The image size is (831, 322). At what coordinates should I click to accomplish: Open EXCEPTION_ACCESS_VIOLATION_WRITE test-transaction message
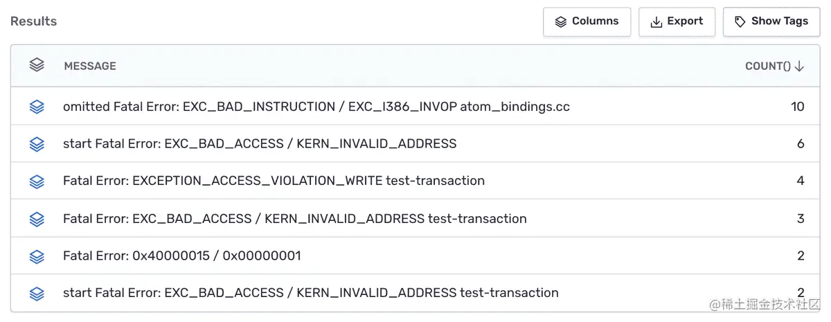(274, 181)
